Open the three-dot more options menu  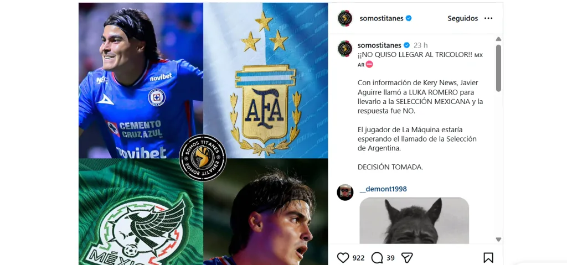[488, 18]
